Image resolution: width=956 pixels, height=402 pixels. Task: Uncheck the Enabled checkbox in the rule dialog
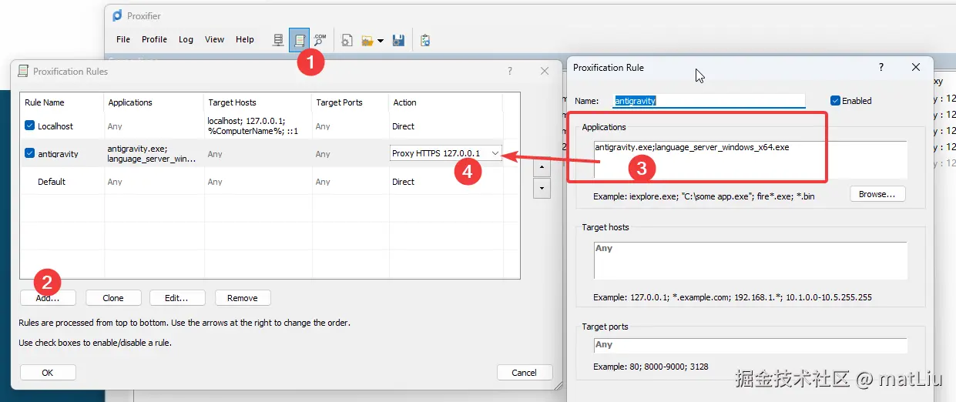835,100
